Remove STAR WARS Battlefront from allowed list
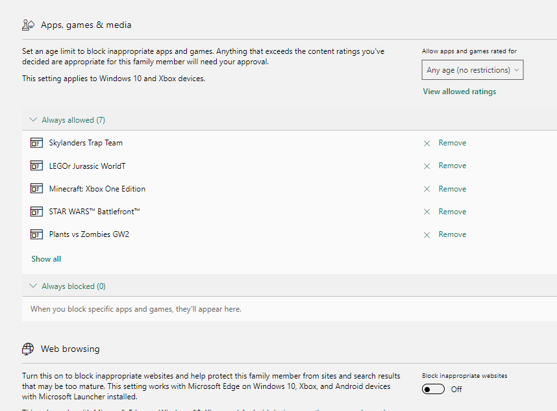Image resolution: width=557 pixels, height=411 pixels. point(452,212)
